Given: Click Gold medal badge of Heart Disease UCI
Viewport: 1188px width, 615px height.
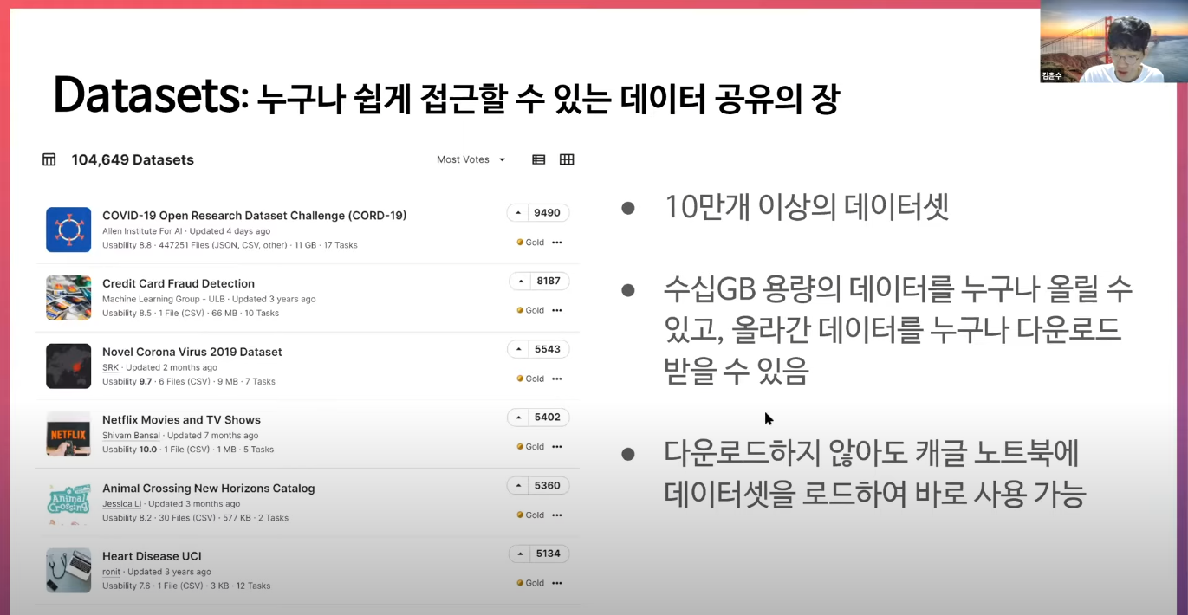Looking at the screenshot, I should (x=530, y=583).
